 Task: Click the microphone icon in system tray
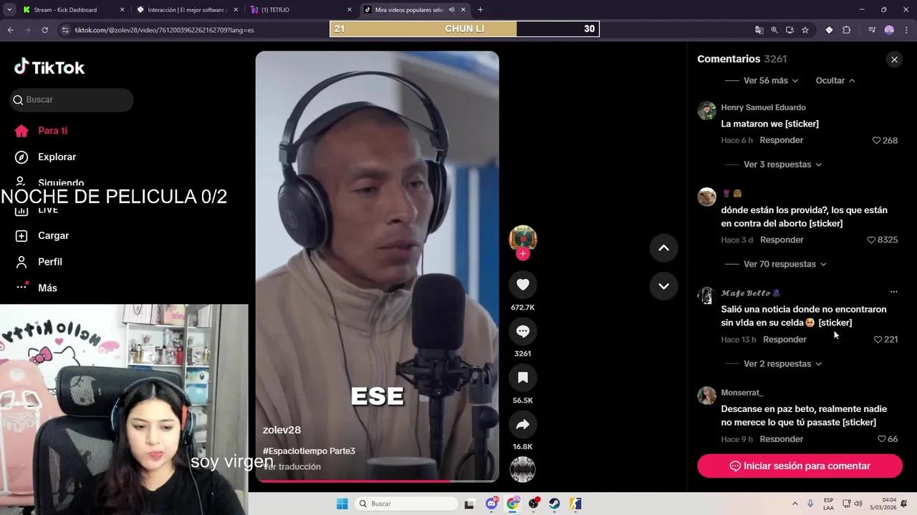coord(810,504)
